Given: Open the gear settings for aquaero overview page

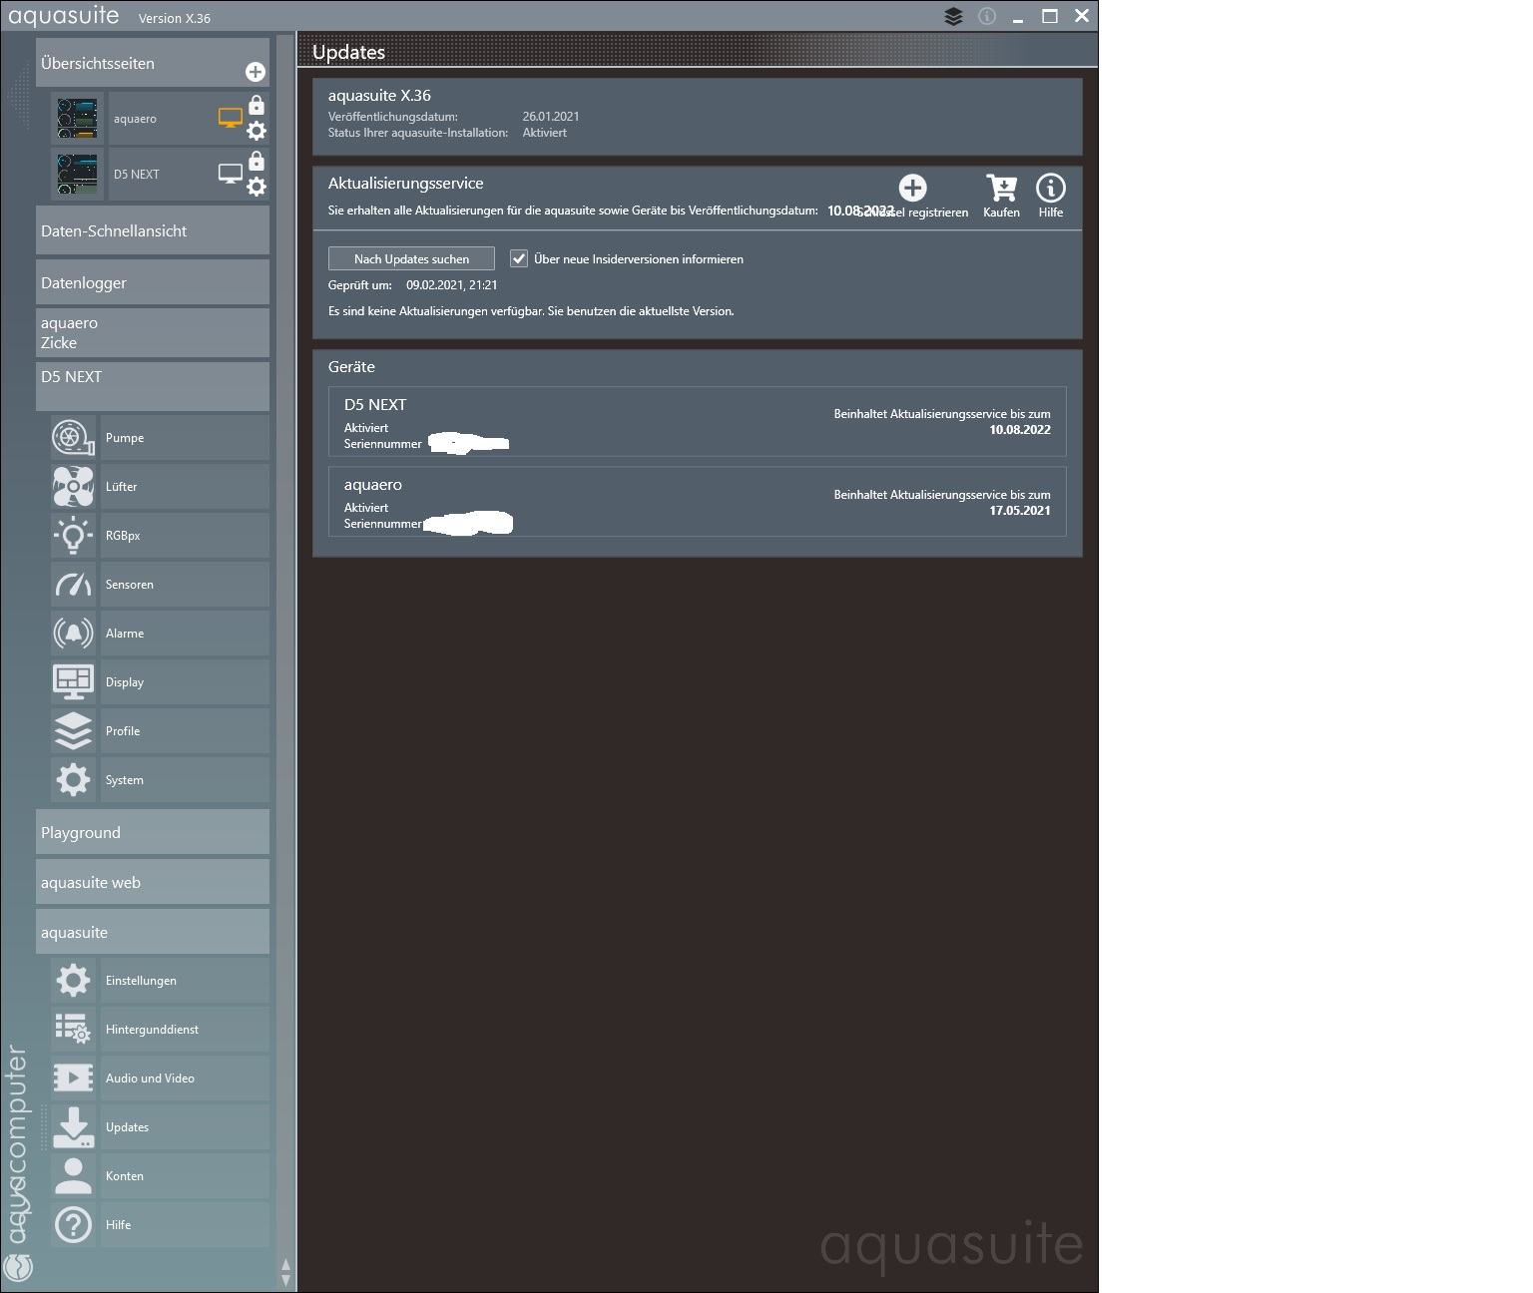Looking at the screenshot, I should click(256, 131).
